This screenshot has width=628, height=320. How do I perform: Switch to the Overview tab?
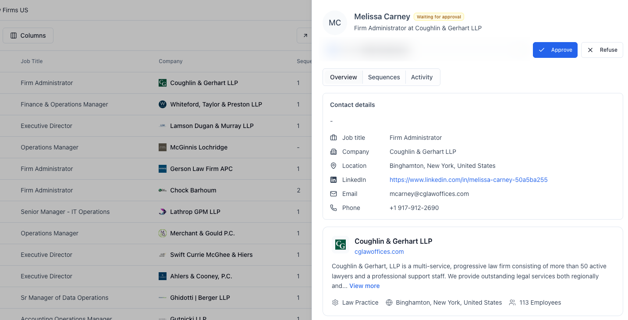point(344,77)
